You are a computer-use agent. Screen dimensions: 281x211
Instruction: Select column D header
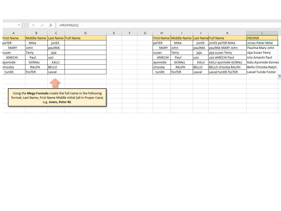85,33
